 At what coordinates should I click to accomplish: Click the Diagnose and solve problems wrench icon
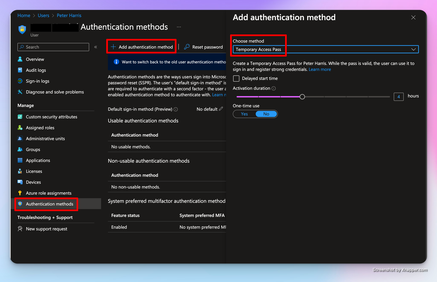point(20,92)
